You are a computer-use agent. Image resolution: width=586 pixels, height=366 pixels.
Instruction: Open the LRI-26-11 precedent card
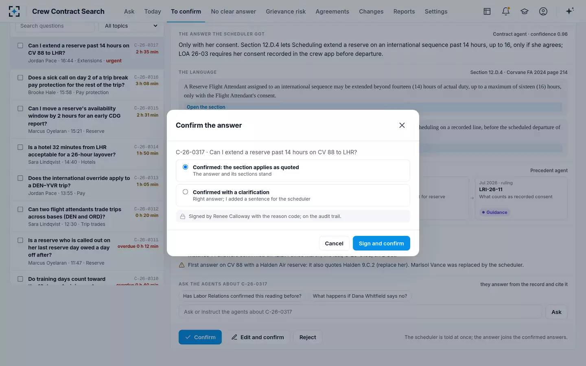click(521, 198)
